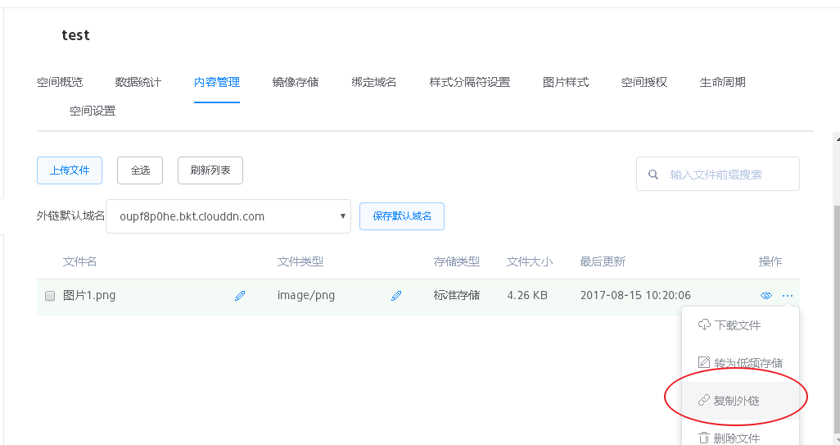840x445 pixels.
Task: Click the 存储类型 column header
Action: tap(456, 261)
